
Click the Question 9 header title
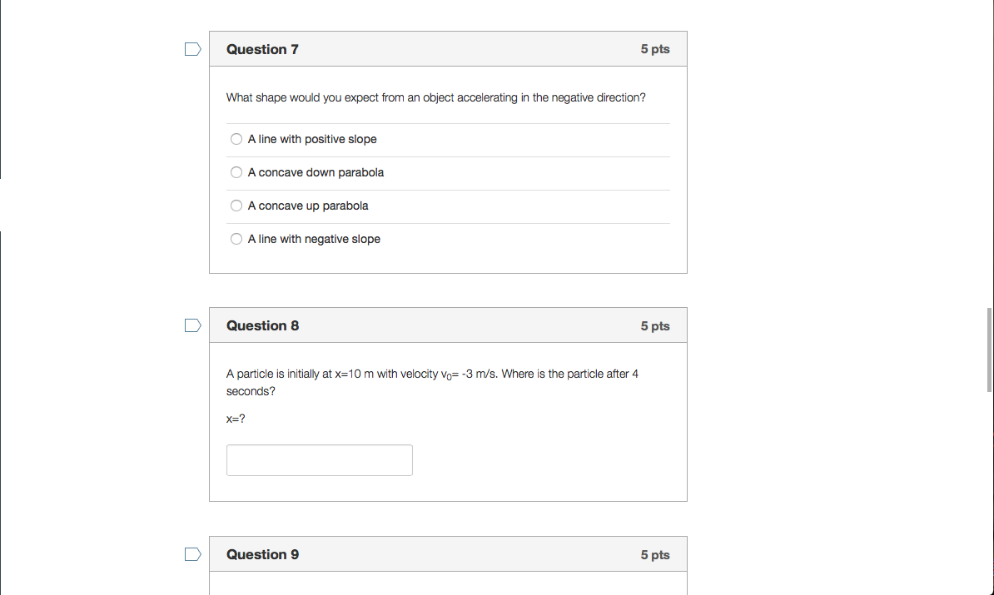click(262, 554)
